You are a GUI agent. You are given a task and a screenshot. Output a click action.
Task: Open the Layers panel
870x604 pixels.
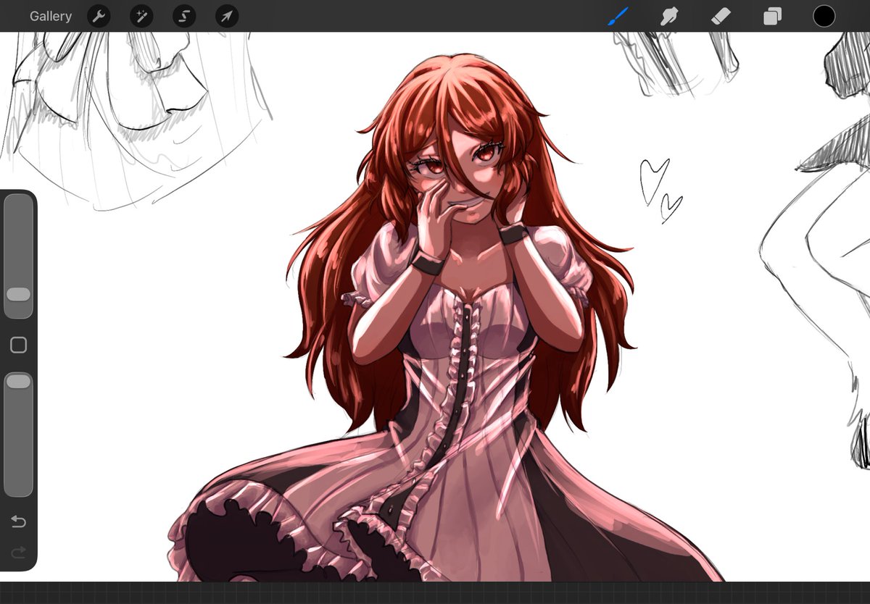pos(772,16)
